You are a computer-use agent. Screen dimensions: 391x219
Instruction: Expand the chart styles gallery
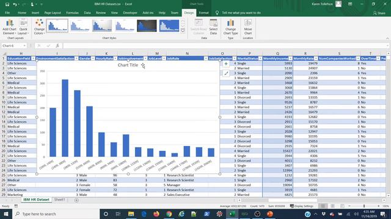[183, 30]
